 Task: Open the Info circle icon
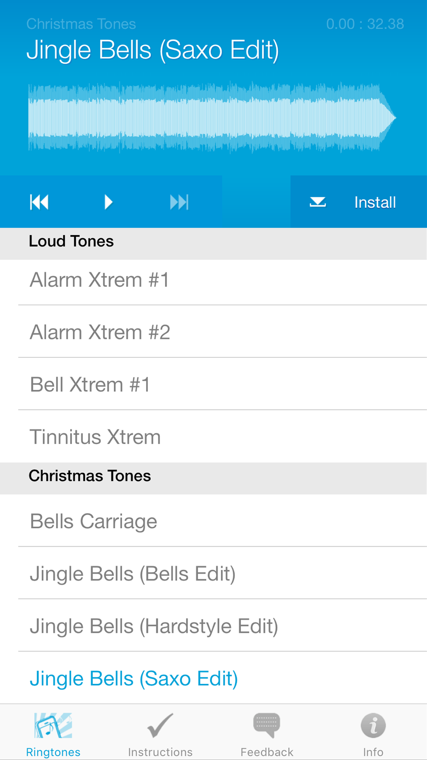(373, 725)
